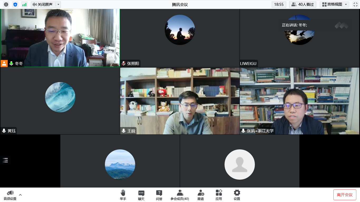Select 王锐's video tile

[x=180, y=101]
